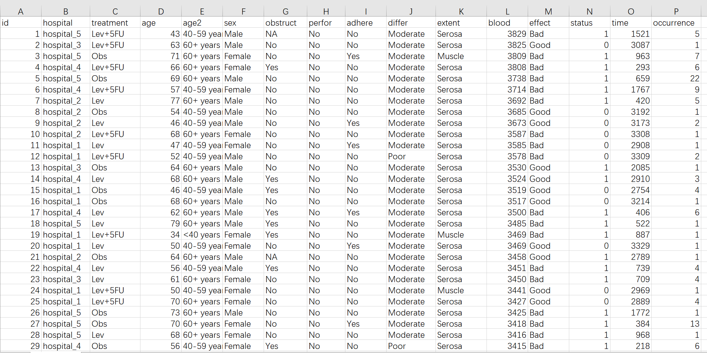Select entire column J via its header

pos(411,11)
